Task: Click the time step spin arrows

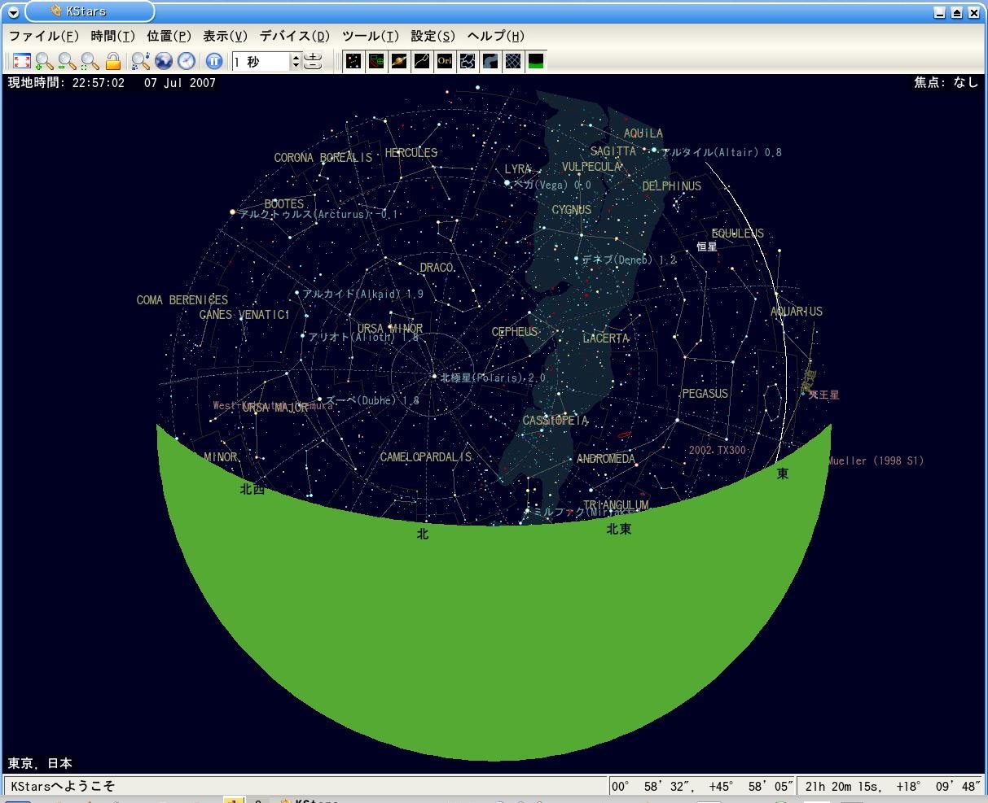Action: (296, 61)
